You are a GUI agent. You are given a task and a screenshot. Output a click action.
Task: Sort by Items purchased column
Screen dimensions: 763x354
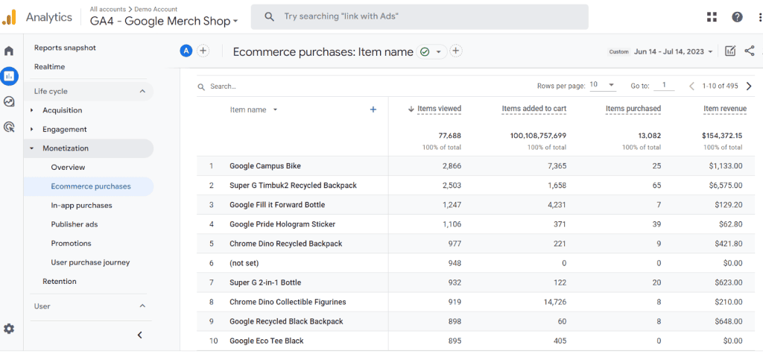click(633, 109)
